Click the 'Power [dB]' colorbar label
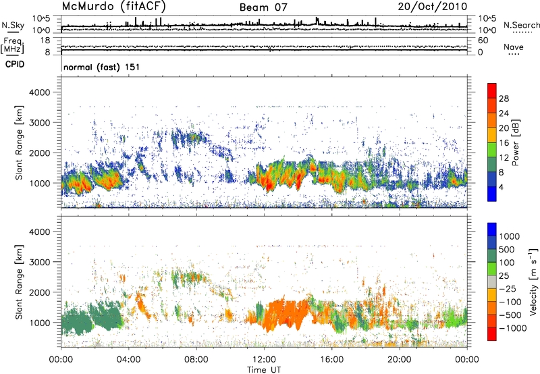Image resolution: width=540 pixels, height=374 pixels. (x=515, y=142)
